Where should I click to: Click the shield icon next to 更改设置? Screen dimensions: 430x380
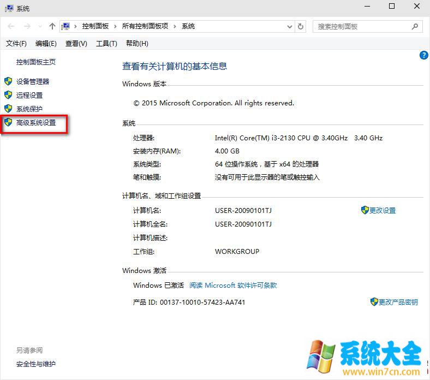tap(365, 210)
